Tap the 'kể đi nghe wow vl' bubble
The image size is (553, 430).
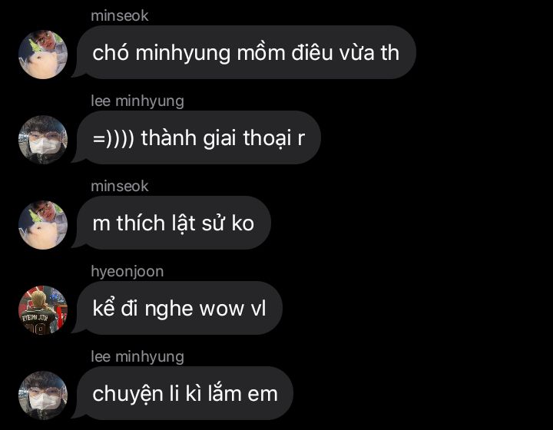click(179, 308)
